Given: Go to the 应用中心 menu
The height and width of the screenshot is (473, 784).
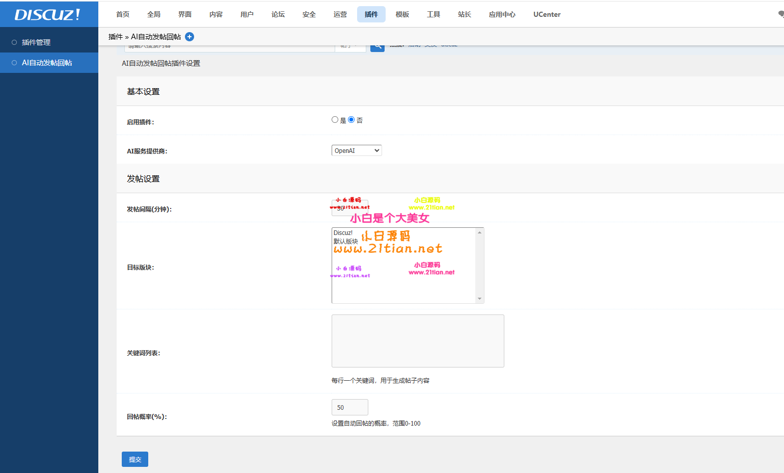Looking at the screenshot, I should (502, 14).
